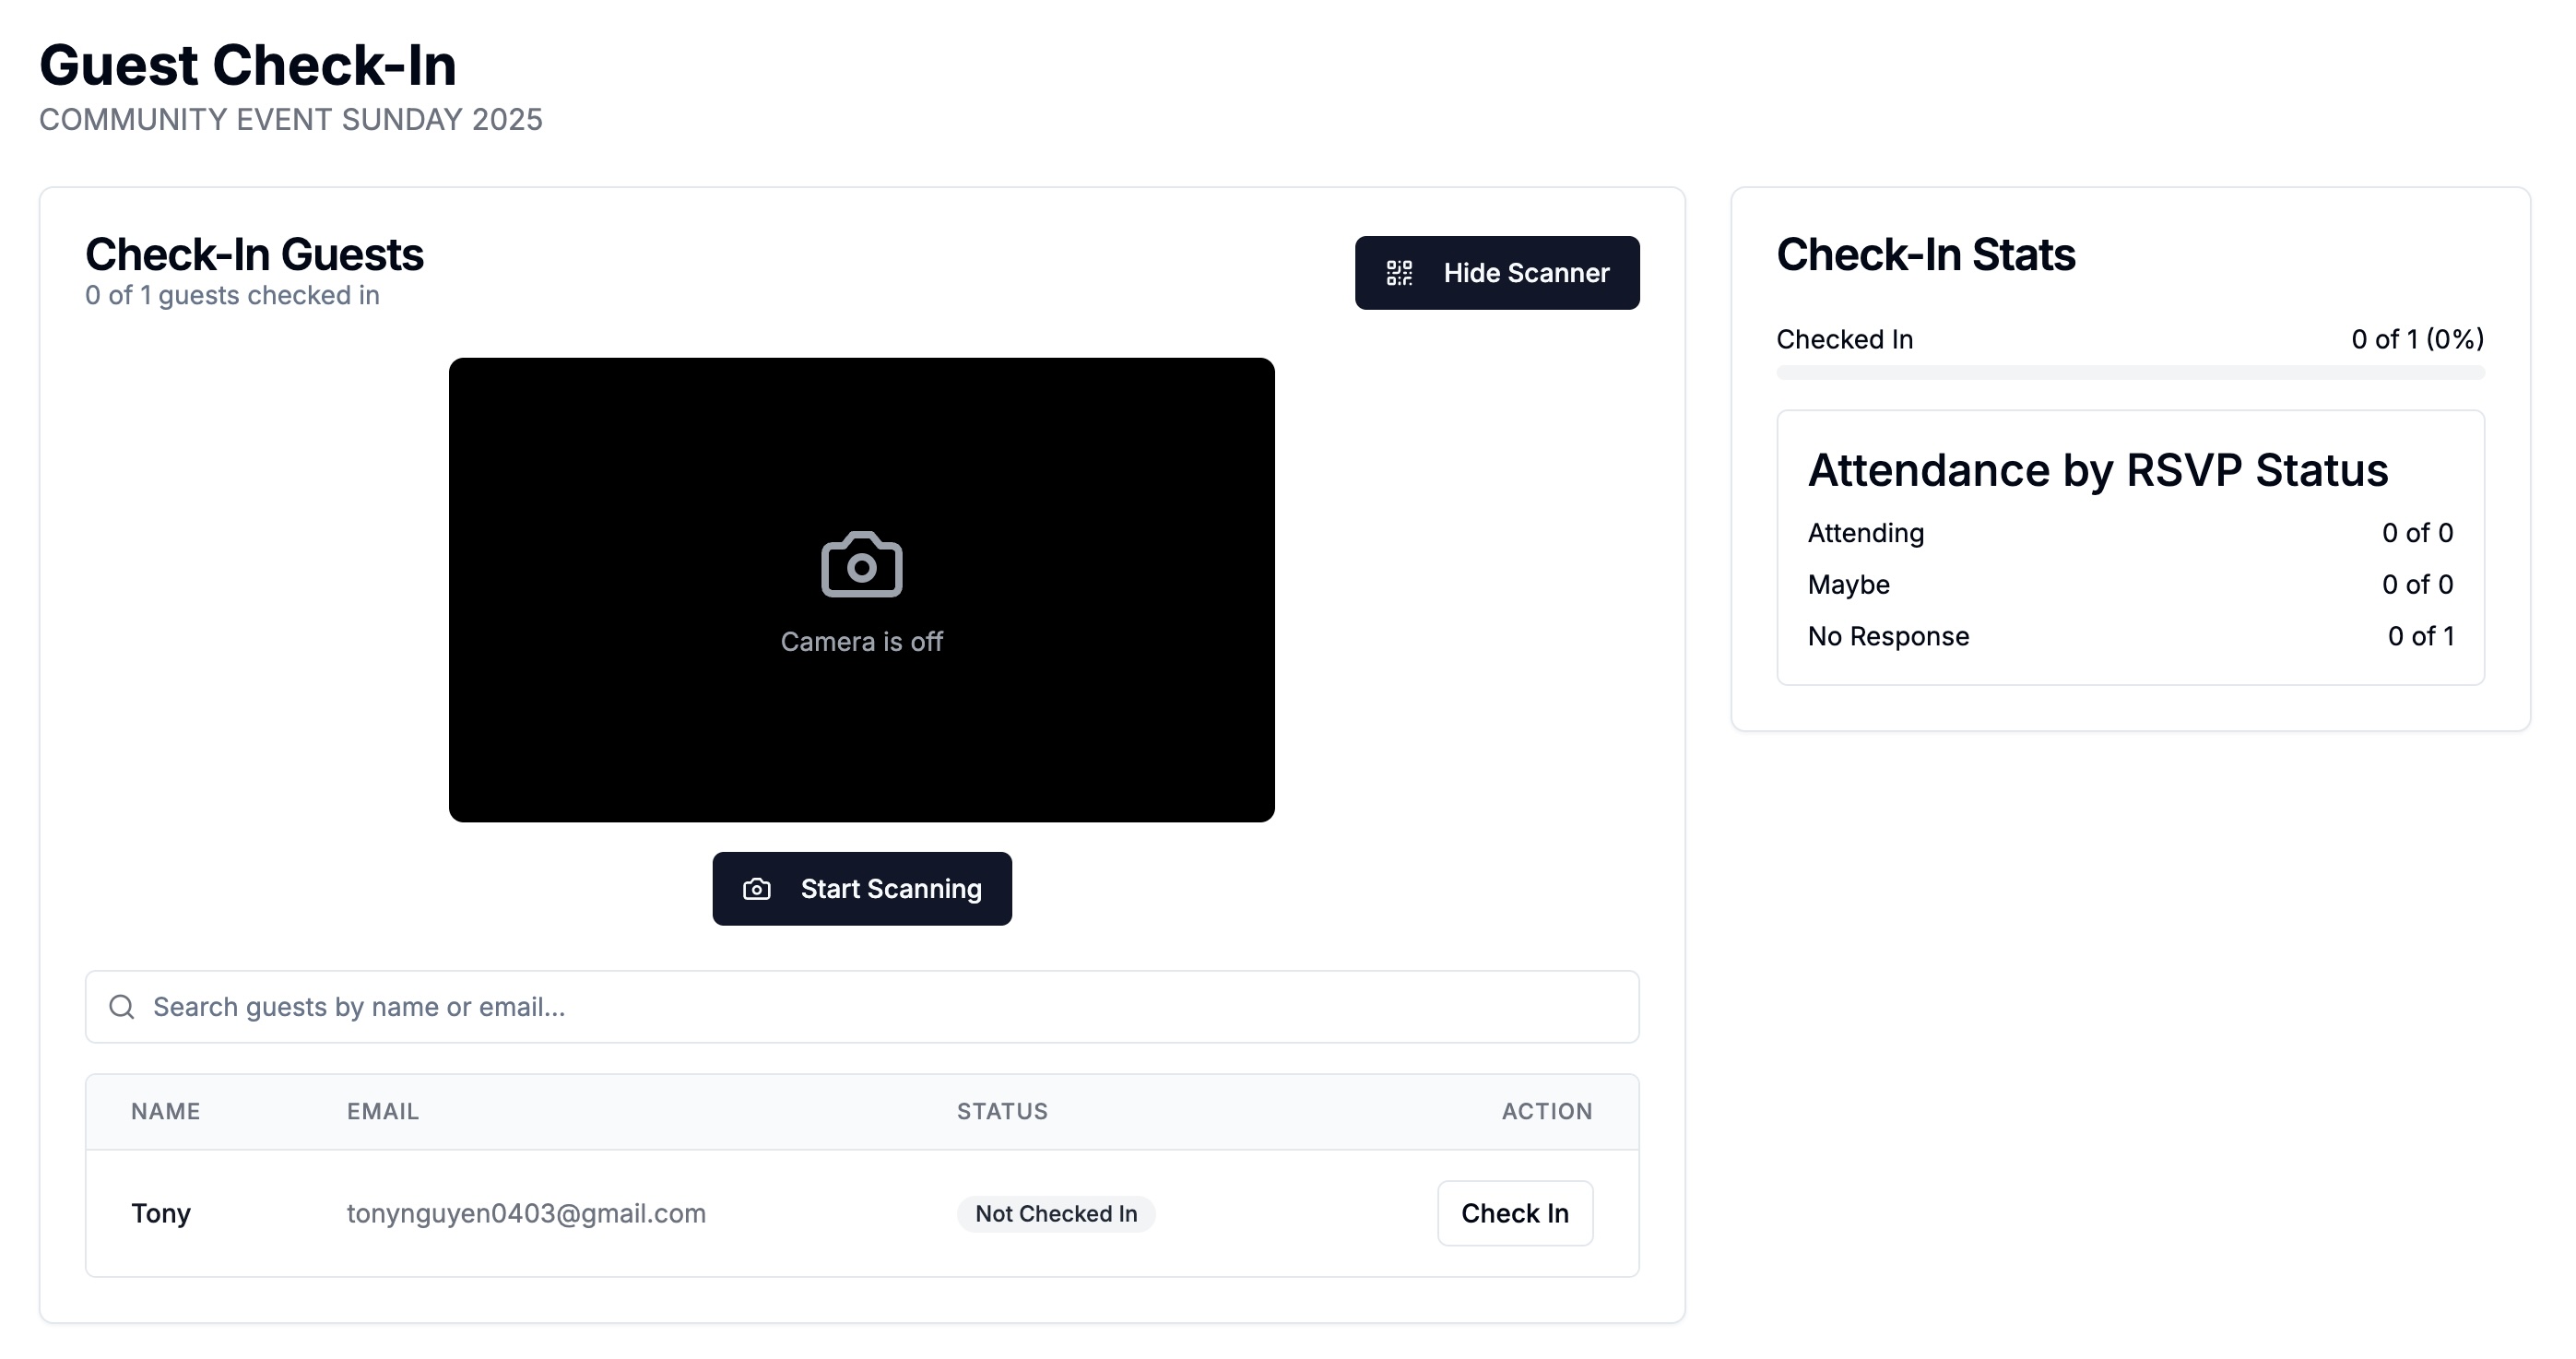Click 'COMMUNITY EVENT SUNDAY 2025' subtitle
The height and width of the screenshot is (1359, 2576).
(x=291, y=120)
